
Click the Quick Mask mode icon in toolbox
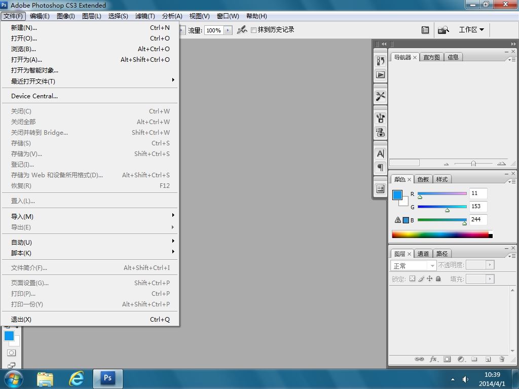click(11, 353)
